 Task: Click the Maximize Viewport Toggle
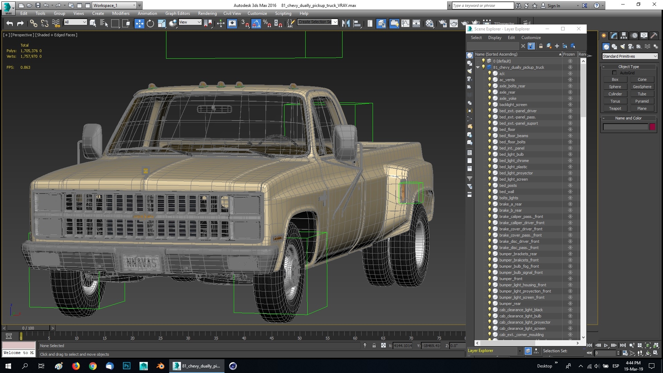click(656, 353)
